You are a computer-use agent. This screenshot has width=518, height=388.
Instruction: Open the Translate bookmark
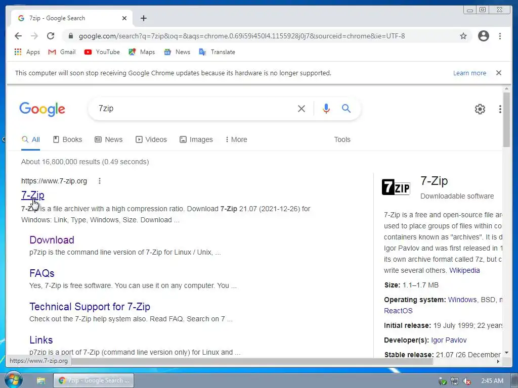point(217,52)
